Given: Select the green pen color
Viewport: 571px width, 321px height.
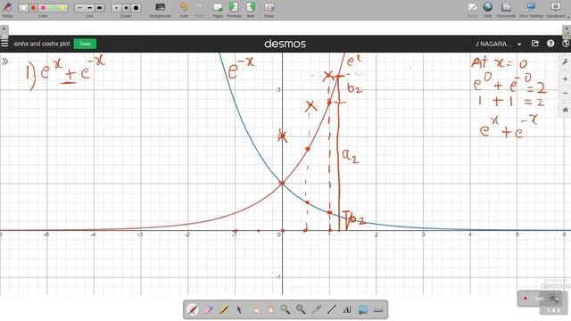Looking at the screenshot, I should point(54,8).
